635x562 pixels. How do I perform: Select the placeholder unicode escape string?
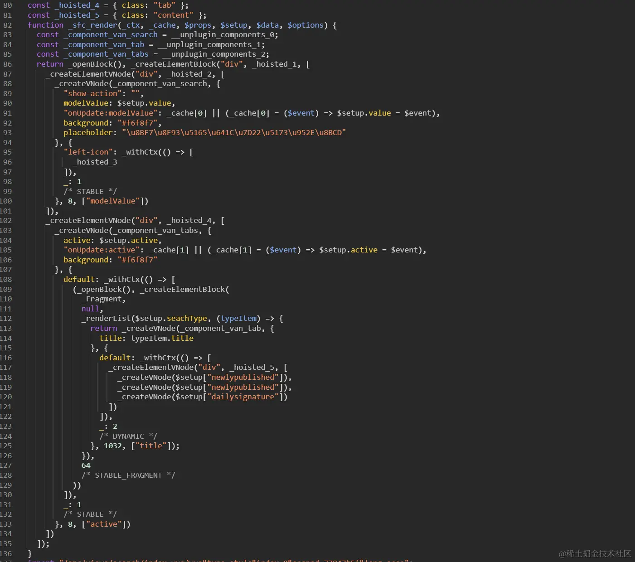[x=234, y=133]
